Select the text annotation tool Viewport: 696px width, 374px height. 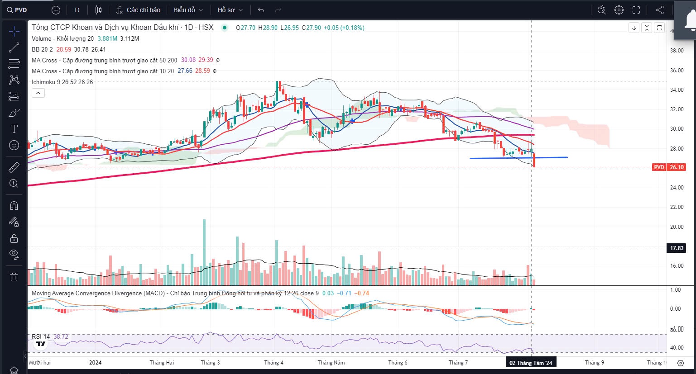14,129
